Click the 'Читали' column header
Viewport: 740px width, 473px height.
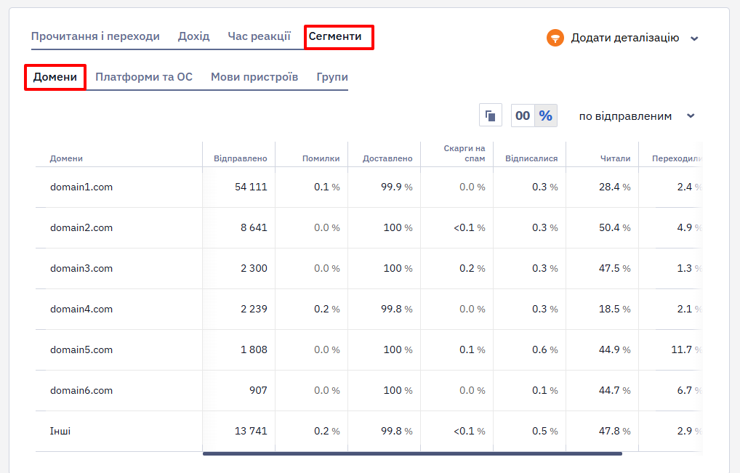pyautogui.click(x=616, y=158)
